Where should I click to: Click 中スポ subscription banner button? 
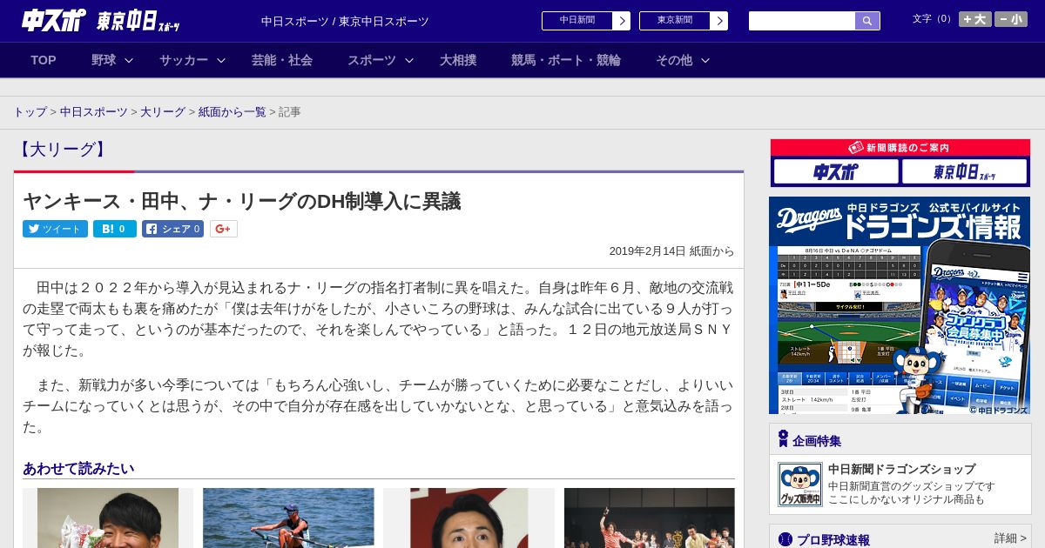(x=835, y=171)
